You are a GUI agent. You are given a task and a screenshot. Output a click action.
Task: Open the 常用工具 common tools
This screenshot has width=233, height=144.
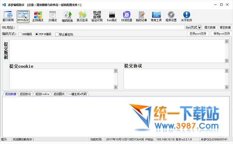click(156, 16)
